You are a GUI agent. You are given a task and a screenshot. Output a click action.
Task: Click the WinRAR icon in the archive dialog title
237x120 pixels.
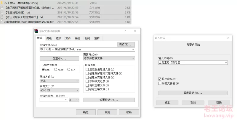click(36, 31)
